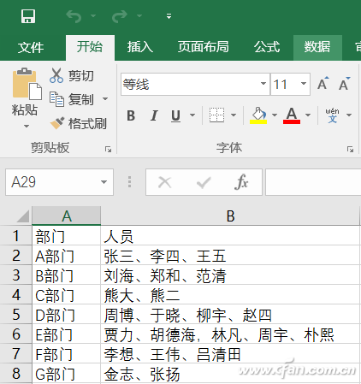Screen dimensions: 361x384
Task: Select column A header
Action: click(x=67, y=216)
